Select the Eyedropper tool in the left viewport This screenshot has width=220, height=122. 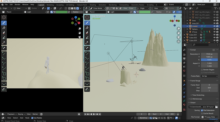pyautogui.click(x=4, y=48)
